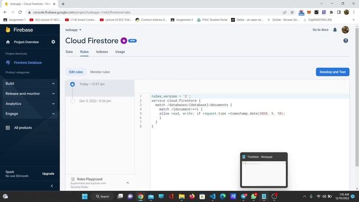Select the Monitor rules view

pos(100,72)
